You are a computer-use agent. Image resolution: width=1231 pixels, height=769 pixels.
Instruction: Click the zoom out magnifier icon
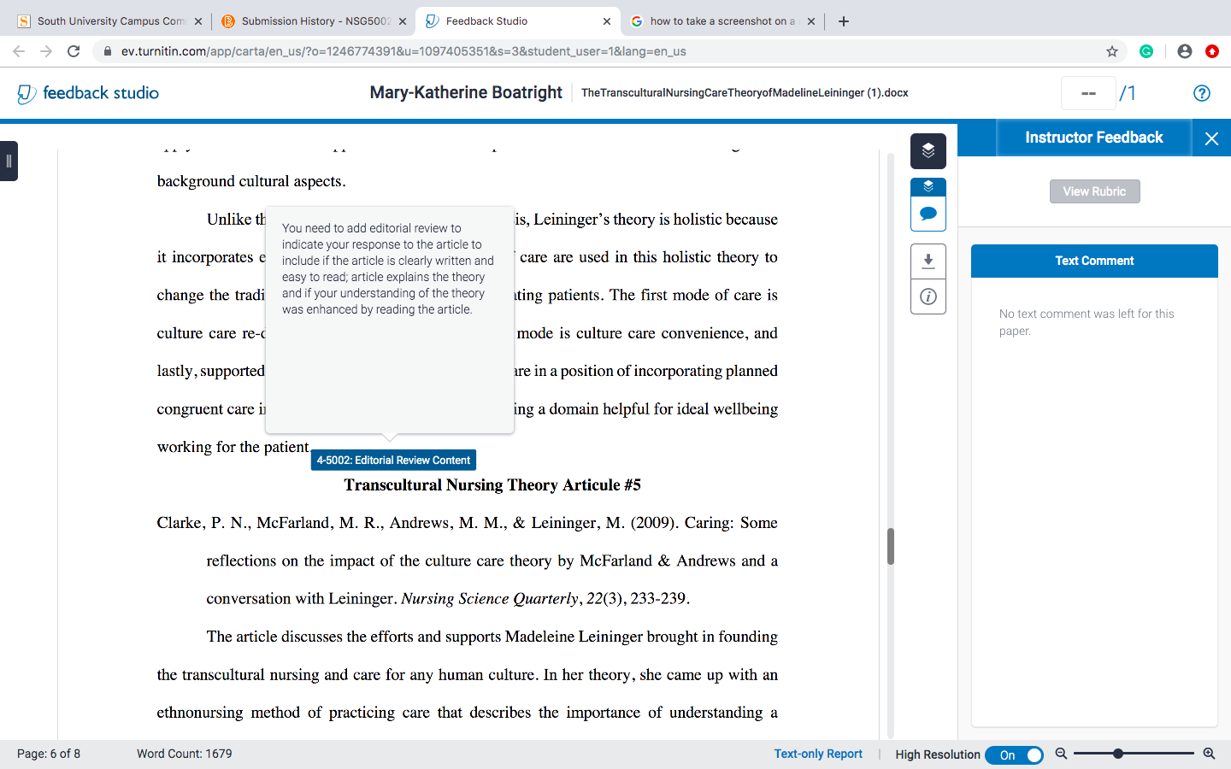tap(1061, 754)
